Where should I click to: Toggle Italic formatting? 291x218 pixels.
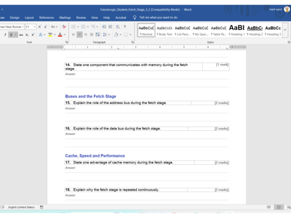click(x=5, y=35)
